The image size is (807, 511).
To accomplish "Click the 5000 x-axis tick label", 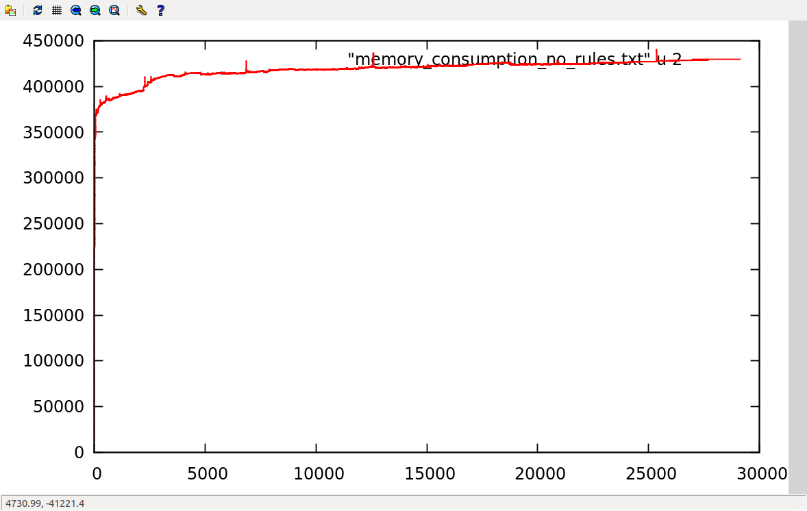I will [x=205, y=473].
